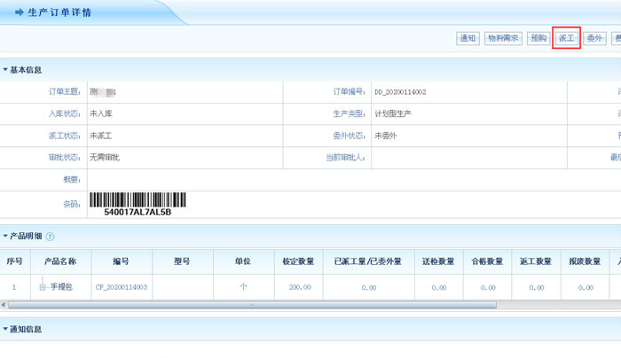Screen dimensions: 621x358
Task: Collapse the 基本信息 section
Action: 5,70
